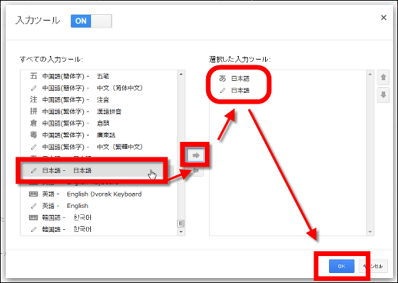
Task: Click keyboard icon beside 韓国語 - 한국어
Action: coord(33,217)
